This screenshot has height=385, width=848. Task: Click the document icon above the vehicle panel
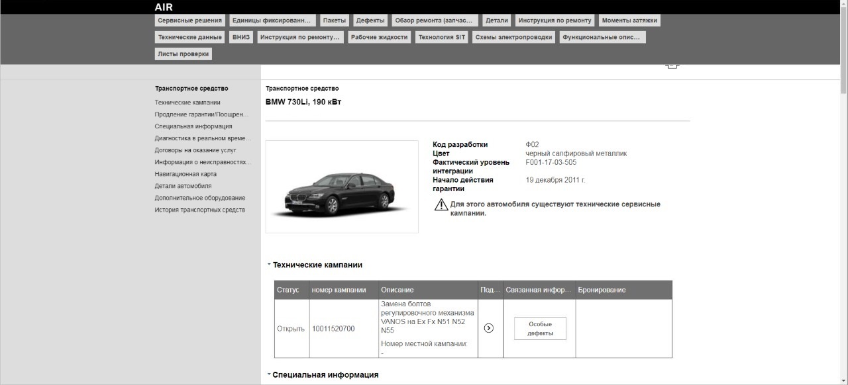672,65
